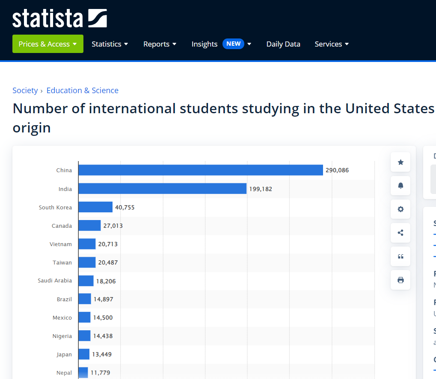Click the 27,013 value label
The height and width of the screenshot is (379, 436).
(113, 226)
